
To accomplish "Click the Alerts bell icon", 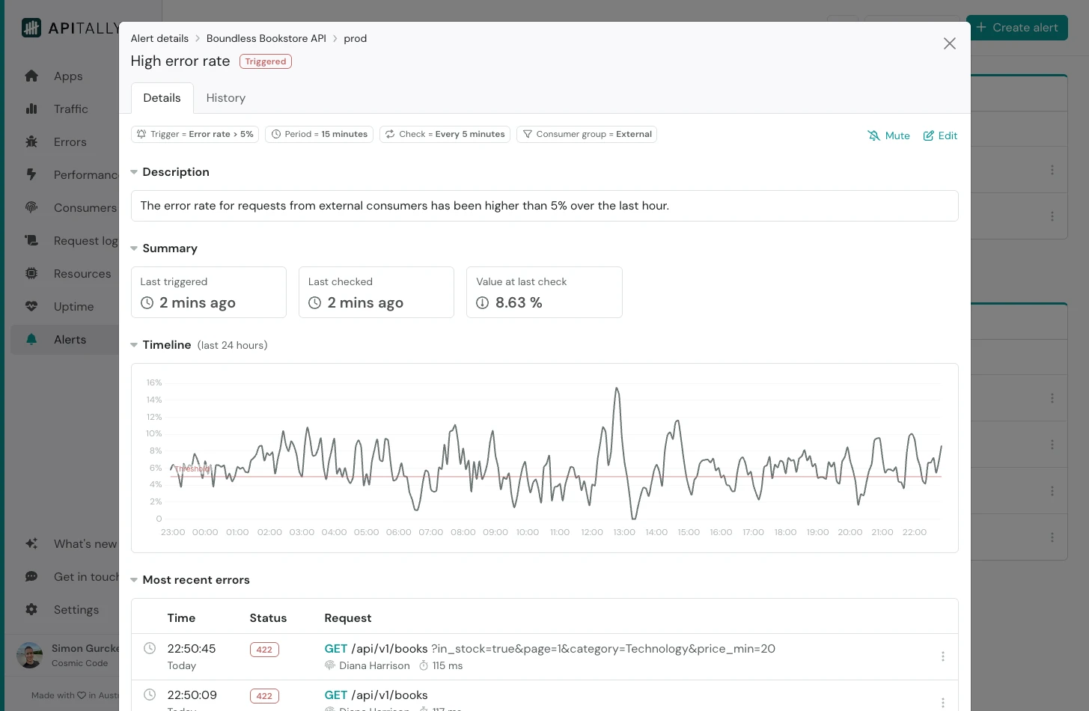I will coord(31,339).
